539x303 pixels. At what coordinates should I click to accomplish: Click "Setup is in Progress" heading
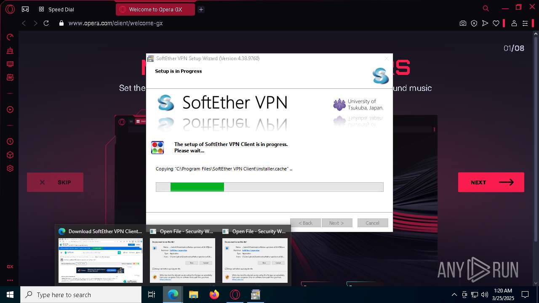pos(179,71)
